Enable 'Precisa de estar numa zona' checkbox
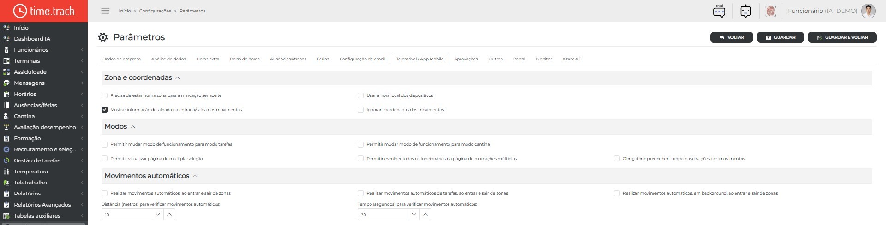 (x=104, y=95)
